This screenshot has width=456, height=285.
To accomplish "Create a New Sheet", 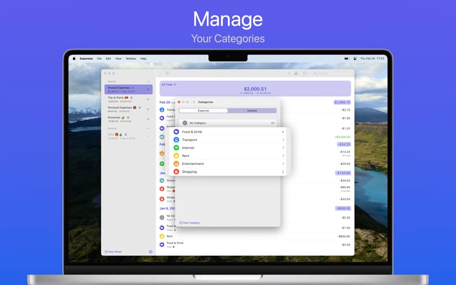I will 113,252.
